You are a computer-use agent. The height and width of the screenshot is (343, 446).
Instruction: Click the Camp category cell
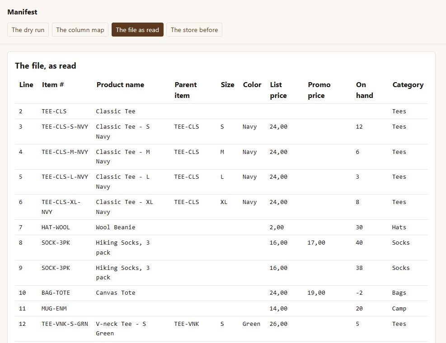click(399, 309)
